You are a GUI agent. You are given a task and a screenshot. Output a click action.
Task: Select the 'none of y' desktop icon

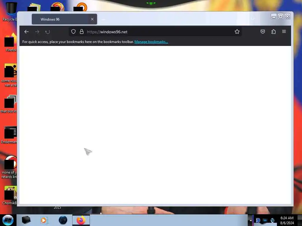pos(10,167)
